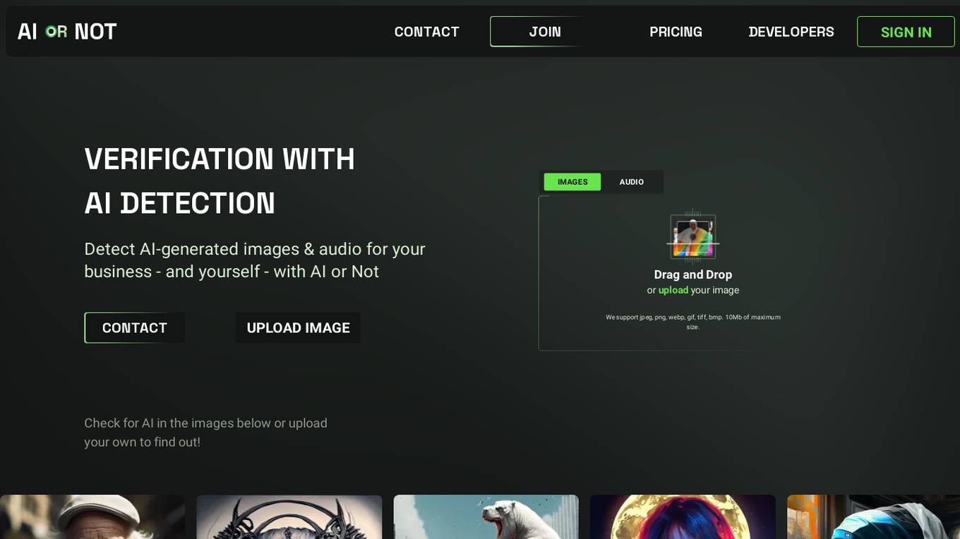Click the sample picture icon in the drop zone
Viewport: 960px width, 539px height.
pos(693,236)
